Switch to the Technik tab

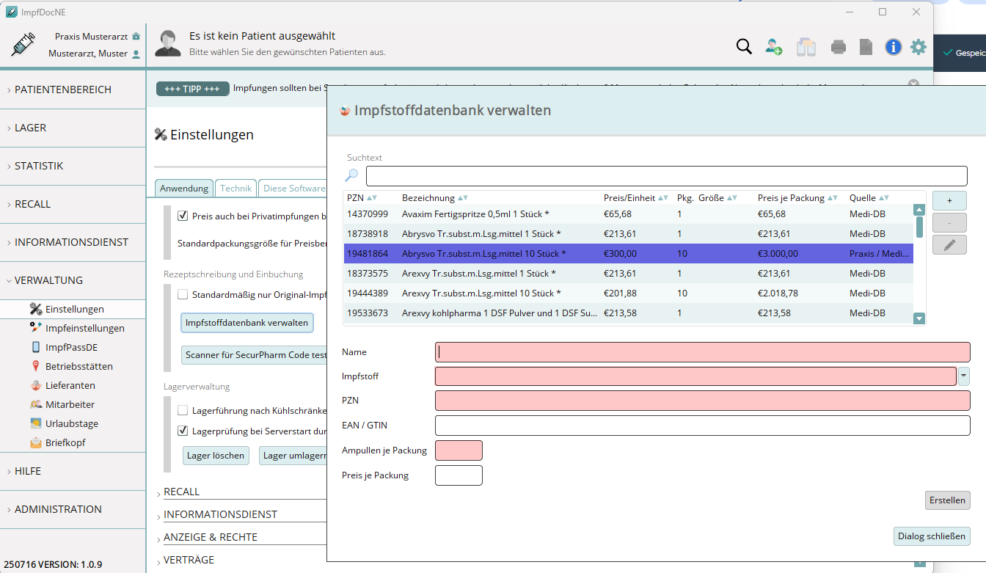click(236, 189)
